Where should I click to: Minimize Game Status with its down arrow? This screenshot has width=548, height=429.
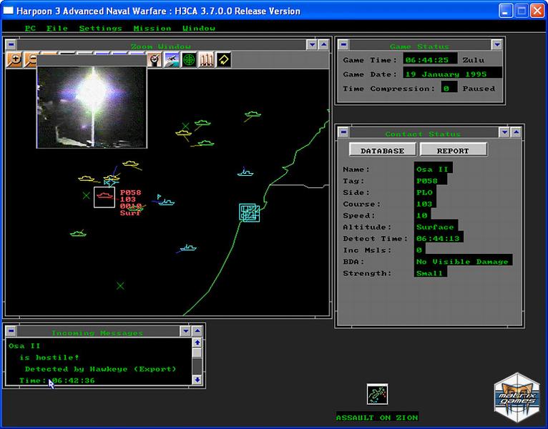click(x=496, y=45)
